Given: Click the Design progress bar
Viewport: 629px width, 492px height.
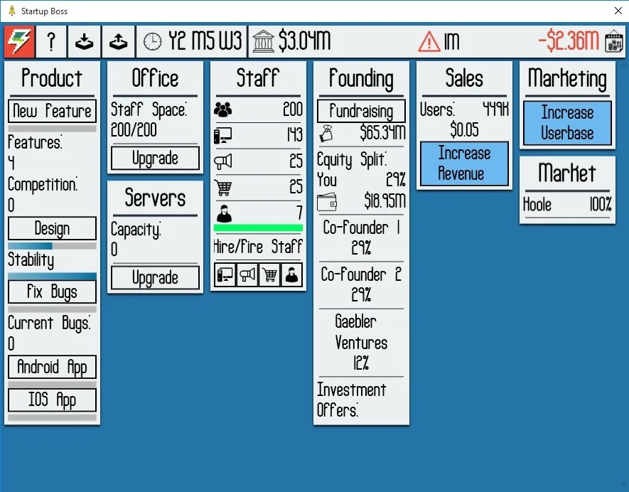Looking at the screenshot, I should 52,245.
